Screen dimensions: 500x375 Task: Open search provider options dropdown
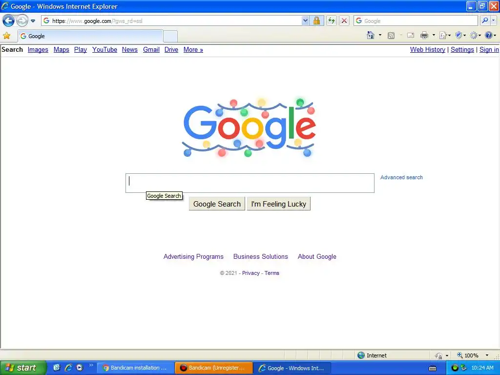click(x=494, y=21)
